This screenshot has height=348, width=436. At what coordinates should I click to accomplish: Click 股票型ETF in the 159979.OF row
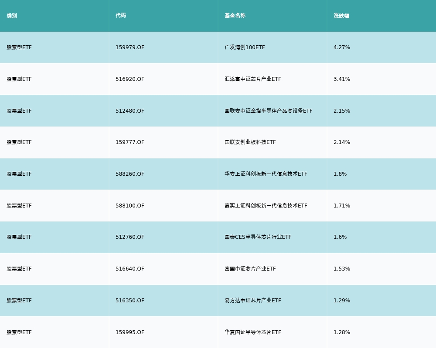pos(19,47)
